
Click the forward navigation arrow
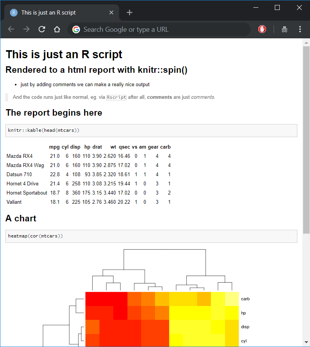coord(26,29)
